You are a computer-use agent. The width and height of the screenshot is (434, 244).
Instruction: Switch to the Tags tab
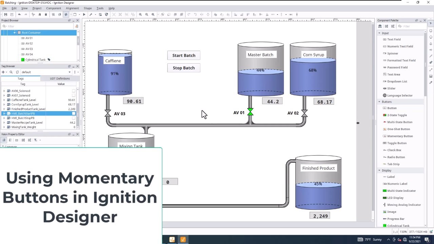21,79
